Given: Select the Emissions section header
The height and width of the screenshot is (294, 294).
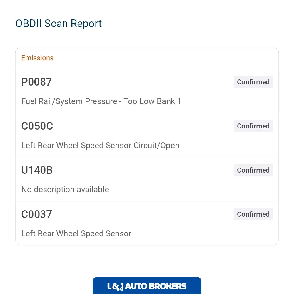Looking at the screenshot, I should click(x=37, y=58).
